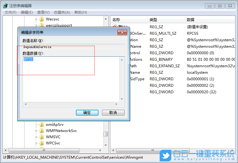Image resolution: width=238 pixels, height=163 pixels.
Task: Click the localSystem data value
Action: [x=197, y=73]
